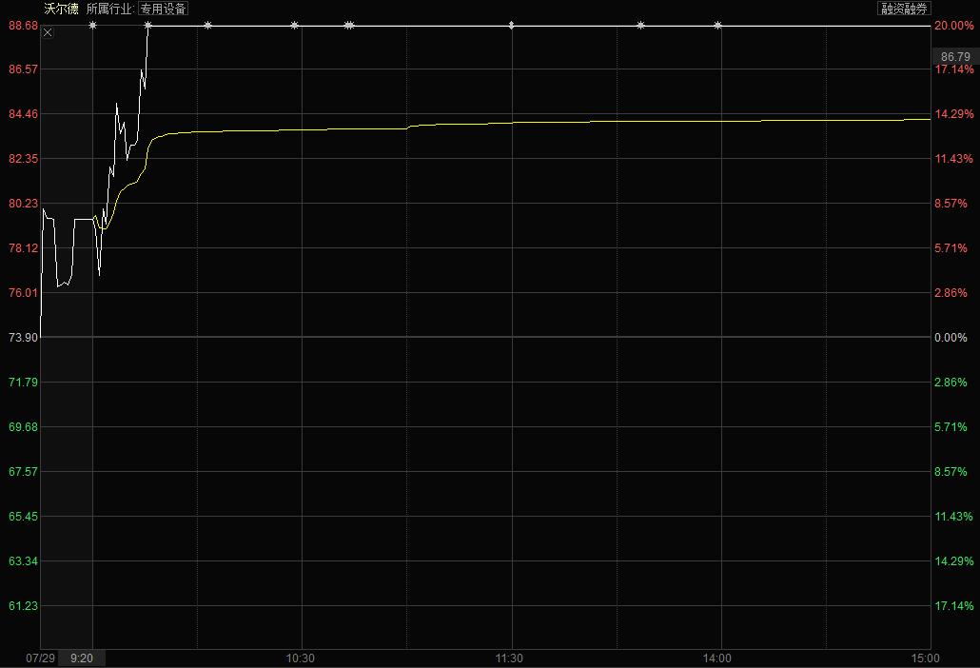The height and width of the screenshot is (668, 980).
Task: Click the red 14.29% percentage label
Action: click(953, 114)
